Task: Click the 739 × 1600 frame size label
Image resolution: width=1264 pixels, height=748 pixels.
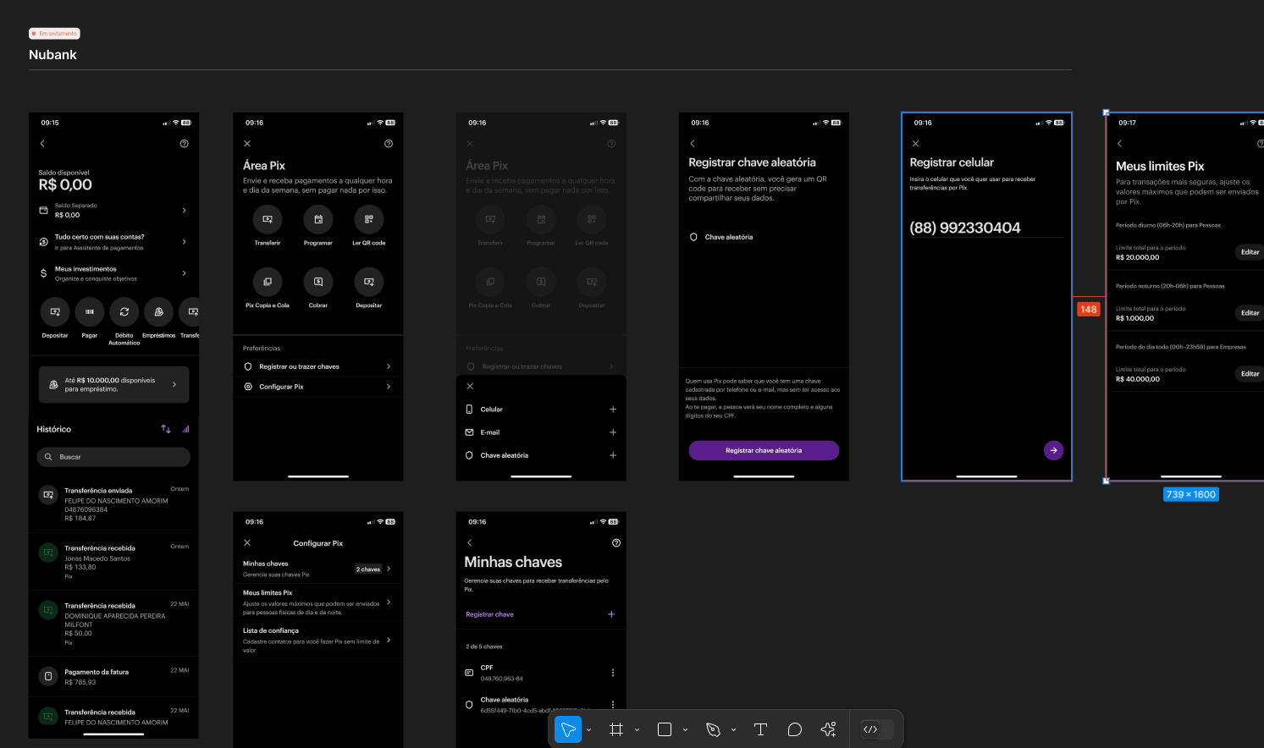Action: (1191, 495)
